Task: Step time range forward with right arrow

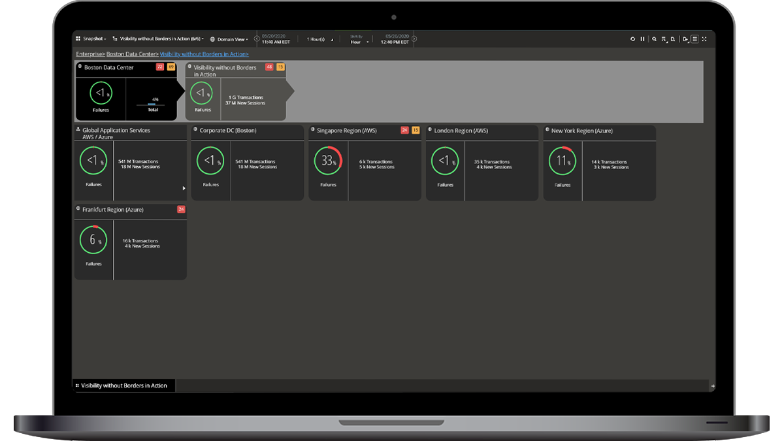Action: [x=414, y=39]
